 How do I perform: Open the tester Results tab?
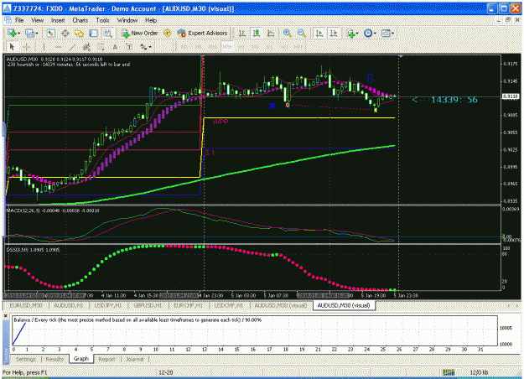[x=54, y=359]
